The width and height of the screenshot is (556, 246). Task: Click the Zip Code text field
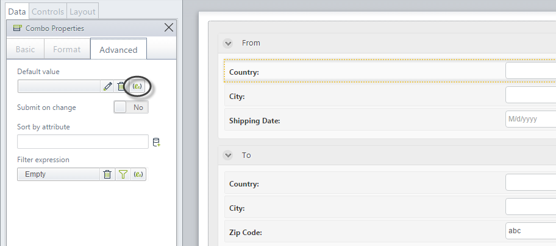tap(531, 231)
